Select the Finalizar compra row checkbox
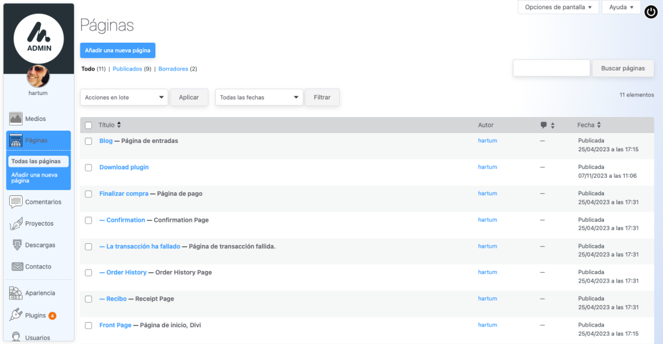 [89, 194]
